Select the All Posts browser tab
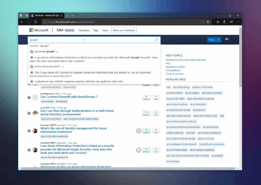Image resolution: width=261 pixels, height=185 pixels. pos(47,16)
